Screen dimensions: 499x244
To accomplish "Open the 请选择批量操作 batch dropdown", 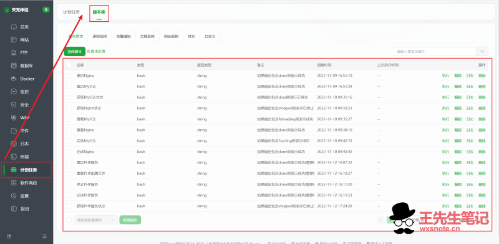I will pos(96,220).
